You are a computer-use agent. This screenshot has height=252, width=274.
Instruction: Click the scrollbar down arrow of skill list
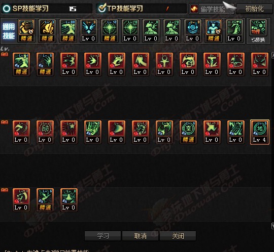[x=272, y=226]
